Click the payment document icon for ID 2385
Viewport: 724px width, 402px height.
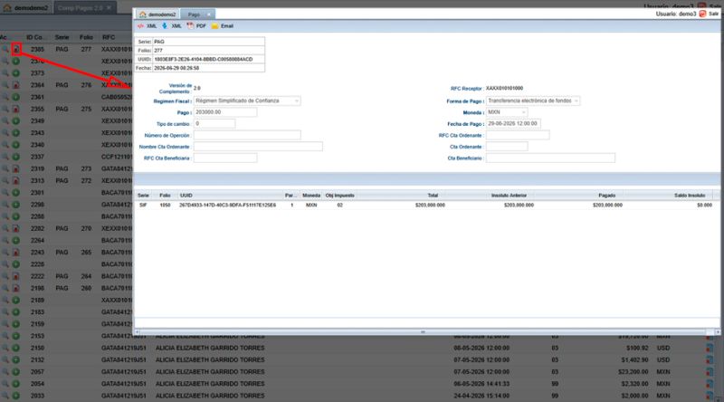pyautogui.click(x=16, y=49)
